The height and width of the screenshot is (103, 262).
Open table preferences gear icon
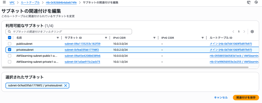tap(252, 32)
